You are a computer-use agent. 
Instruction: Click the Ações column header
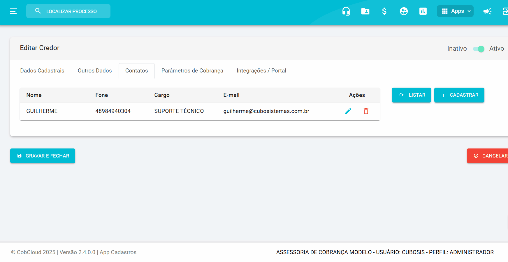[x=357, y=95]
